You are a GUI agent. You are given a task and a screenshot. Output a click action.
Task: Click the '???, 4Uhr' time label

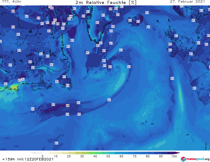tap(12, 2)
